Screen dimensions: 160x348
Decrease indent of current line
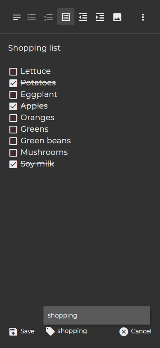[83, 17]
